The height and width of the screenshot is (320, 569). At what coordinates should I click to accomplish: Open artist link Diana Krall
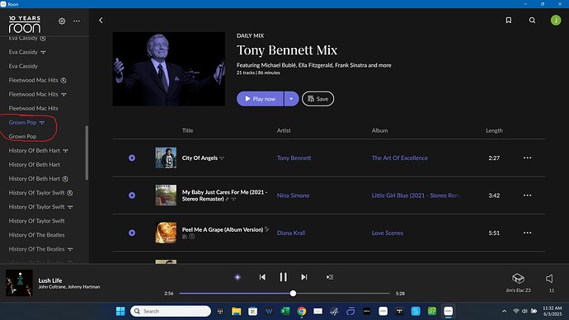291,233
